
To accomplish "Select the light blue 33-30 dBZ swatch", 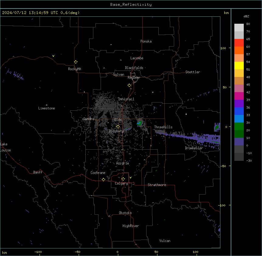I will click(x=239, y=119).
